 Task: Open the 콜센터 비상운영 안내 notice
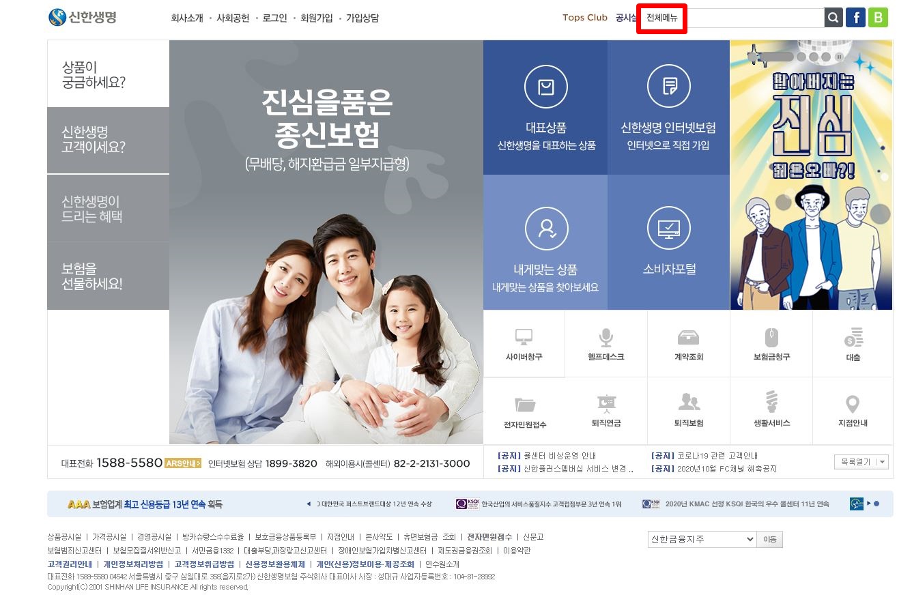(547, 456)
